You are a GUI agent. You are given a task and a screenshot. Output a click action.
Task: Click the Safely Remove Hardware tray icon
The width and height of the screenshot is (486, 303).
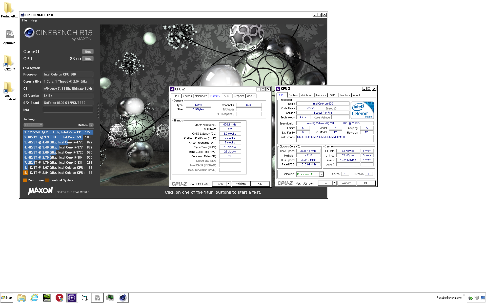[470, 298]
